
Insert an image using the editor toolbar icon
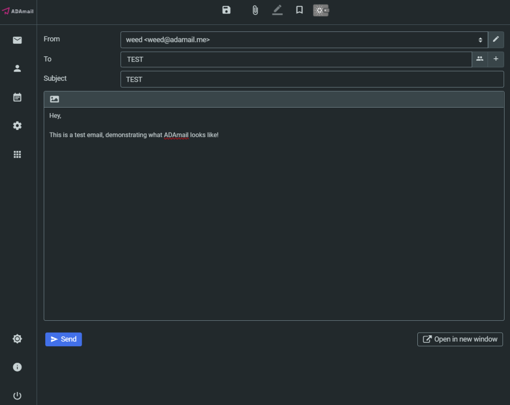point(54,99)
